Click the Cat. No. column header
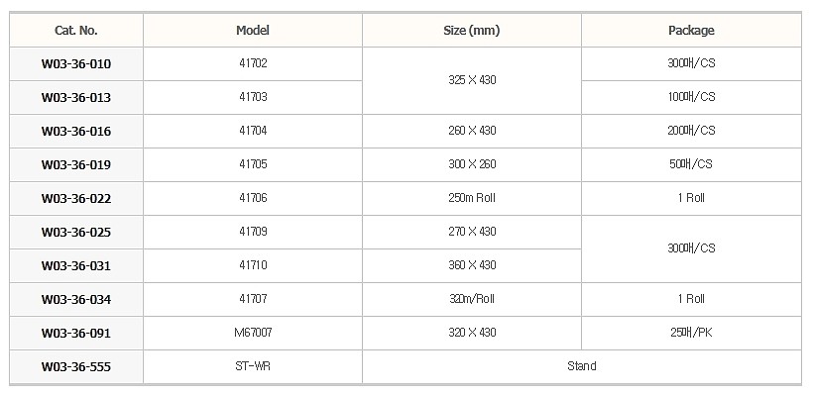This screenshot has height=395, width=813. 76,30
